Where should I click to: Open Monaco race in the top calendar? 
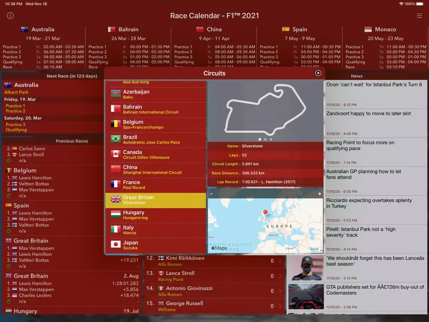click(x=386, y=48)
